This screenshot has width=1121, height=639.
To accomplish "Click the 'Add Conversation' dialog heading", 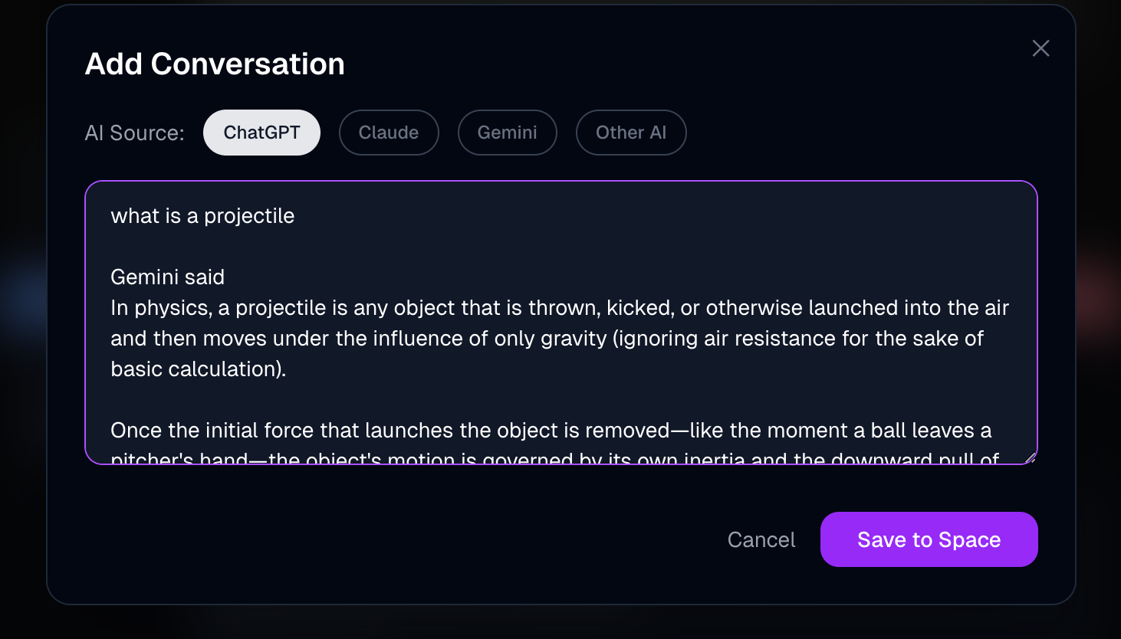I will pyautogui.click(x=215, y=64).
